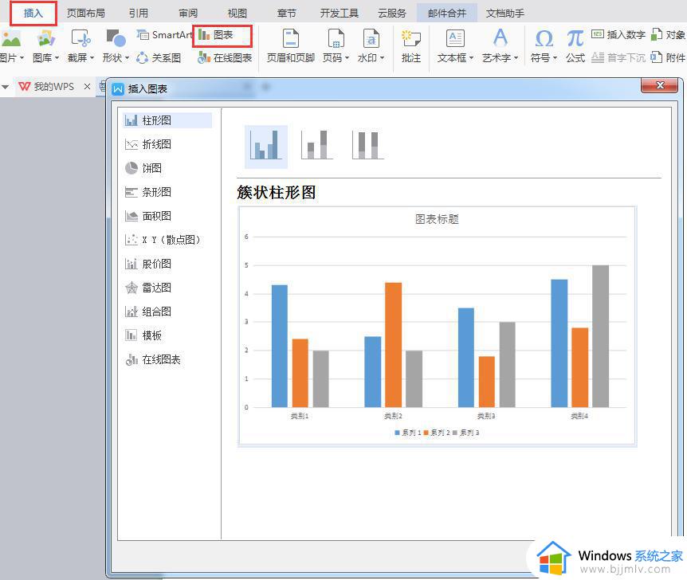Viewport: 687px width, 580px height.
Task: Select 柱形图 chart type
Action: coord(167,120)
